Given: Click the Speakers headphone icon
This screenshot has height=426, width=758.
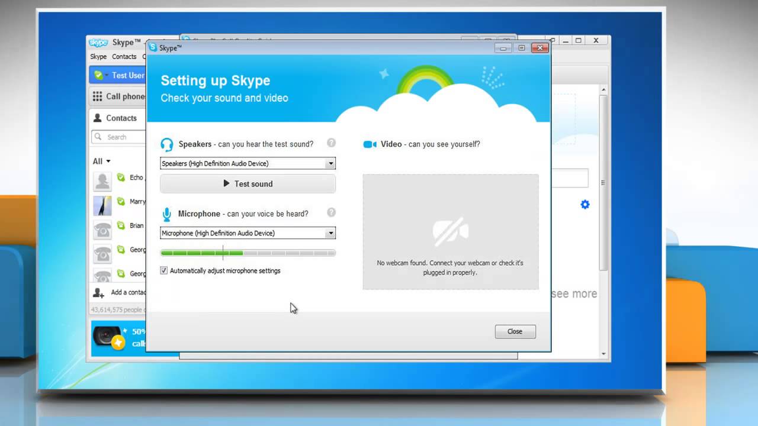Looking at the screenshot, I should 167,144.
